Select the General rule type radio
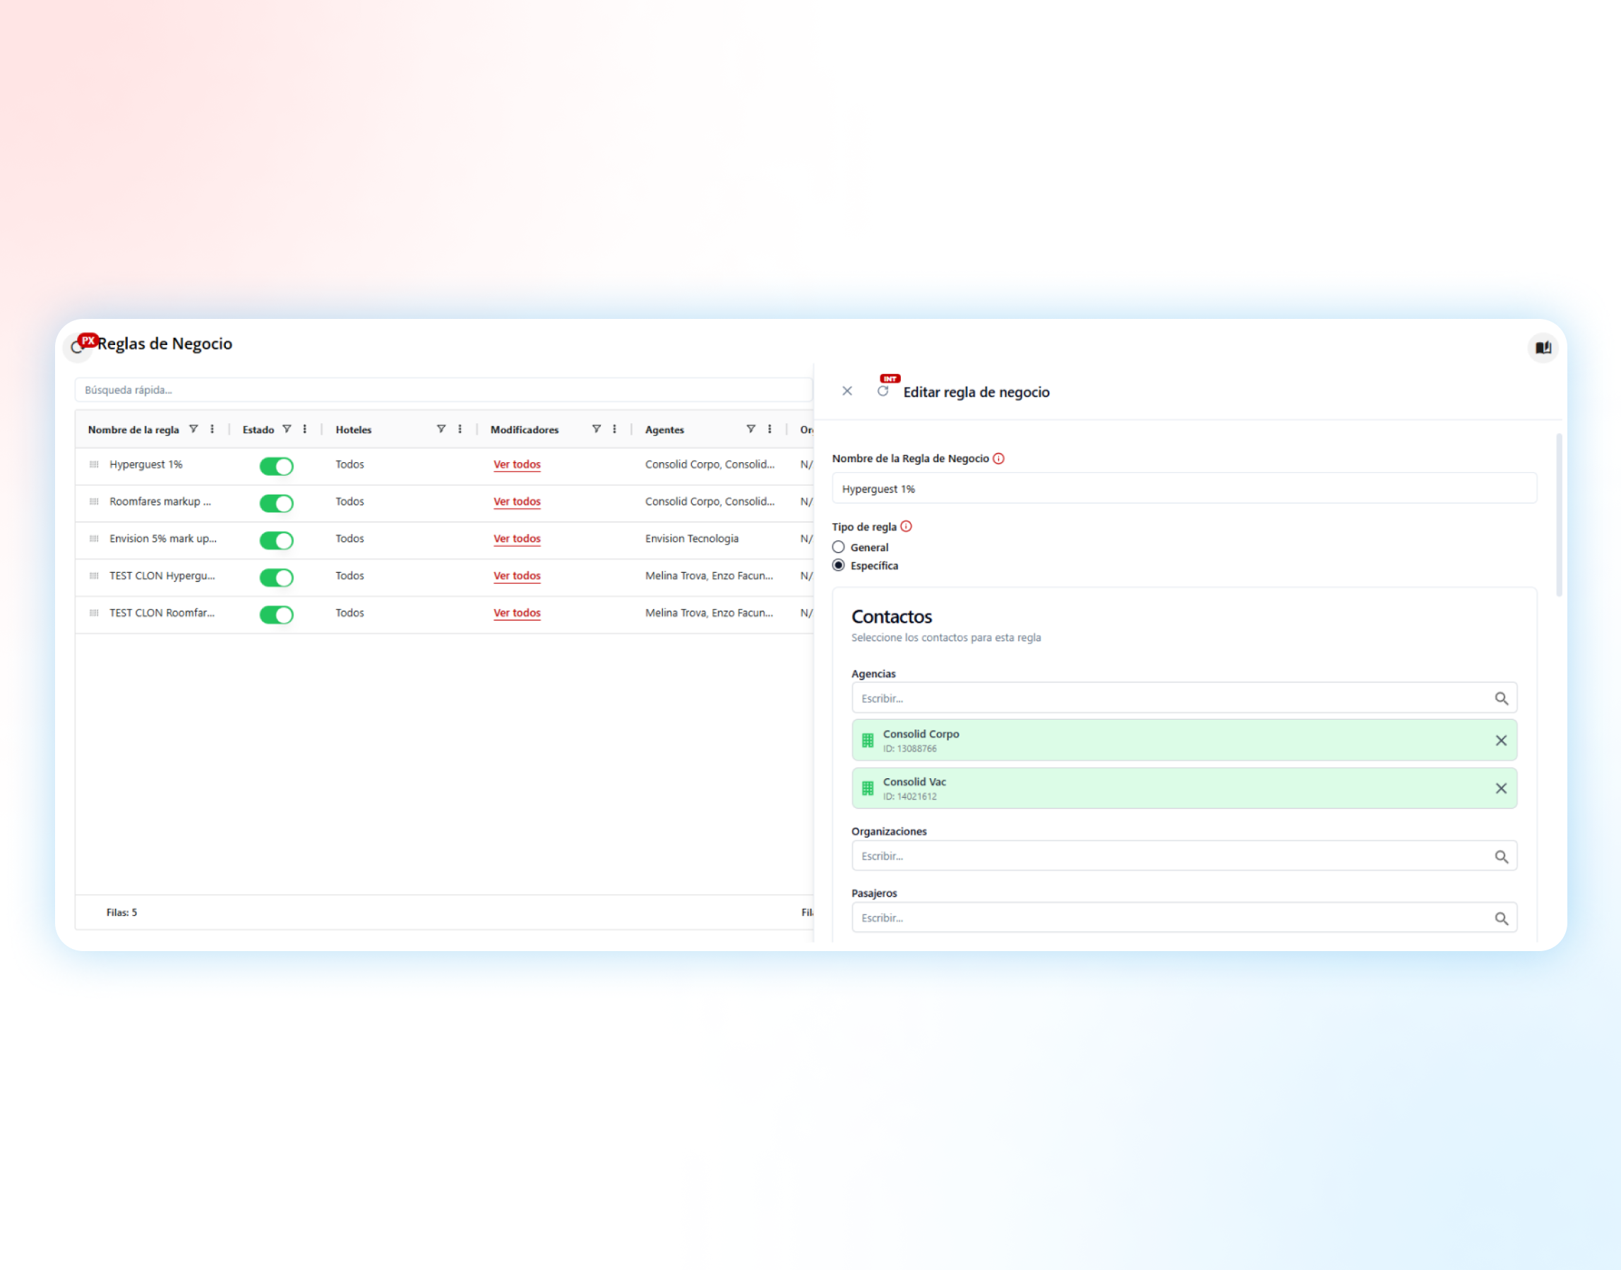This screenshot has height=1270, width=1621. point(839,548)
